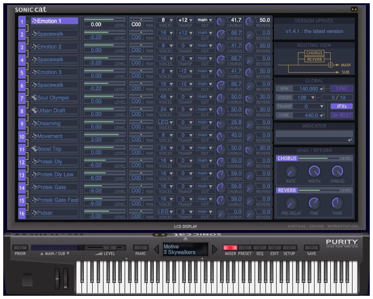373x299 pixels.
Task: Open channel 7 voices 48 dropdown
Action: click(165, 97)
